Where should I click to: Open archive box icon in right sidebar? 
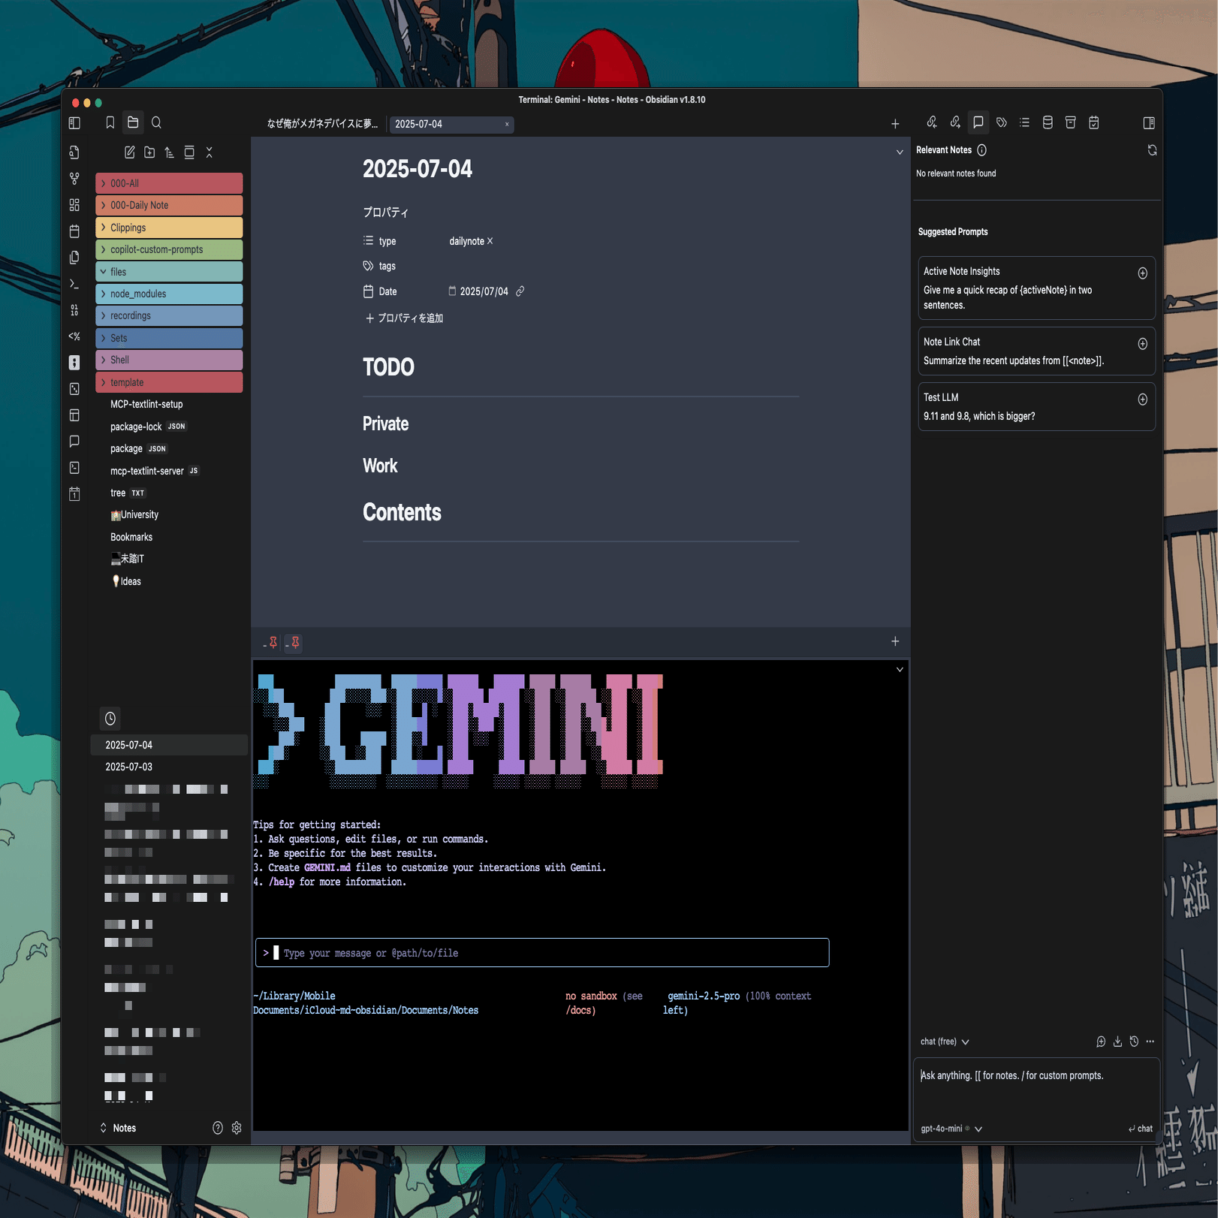tap(1071, 122)
